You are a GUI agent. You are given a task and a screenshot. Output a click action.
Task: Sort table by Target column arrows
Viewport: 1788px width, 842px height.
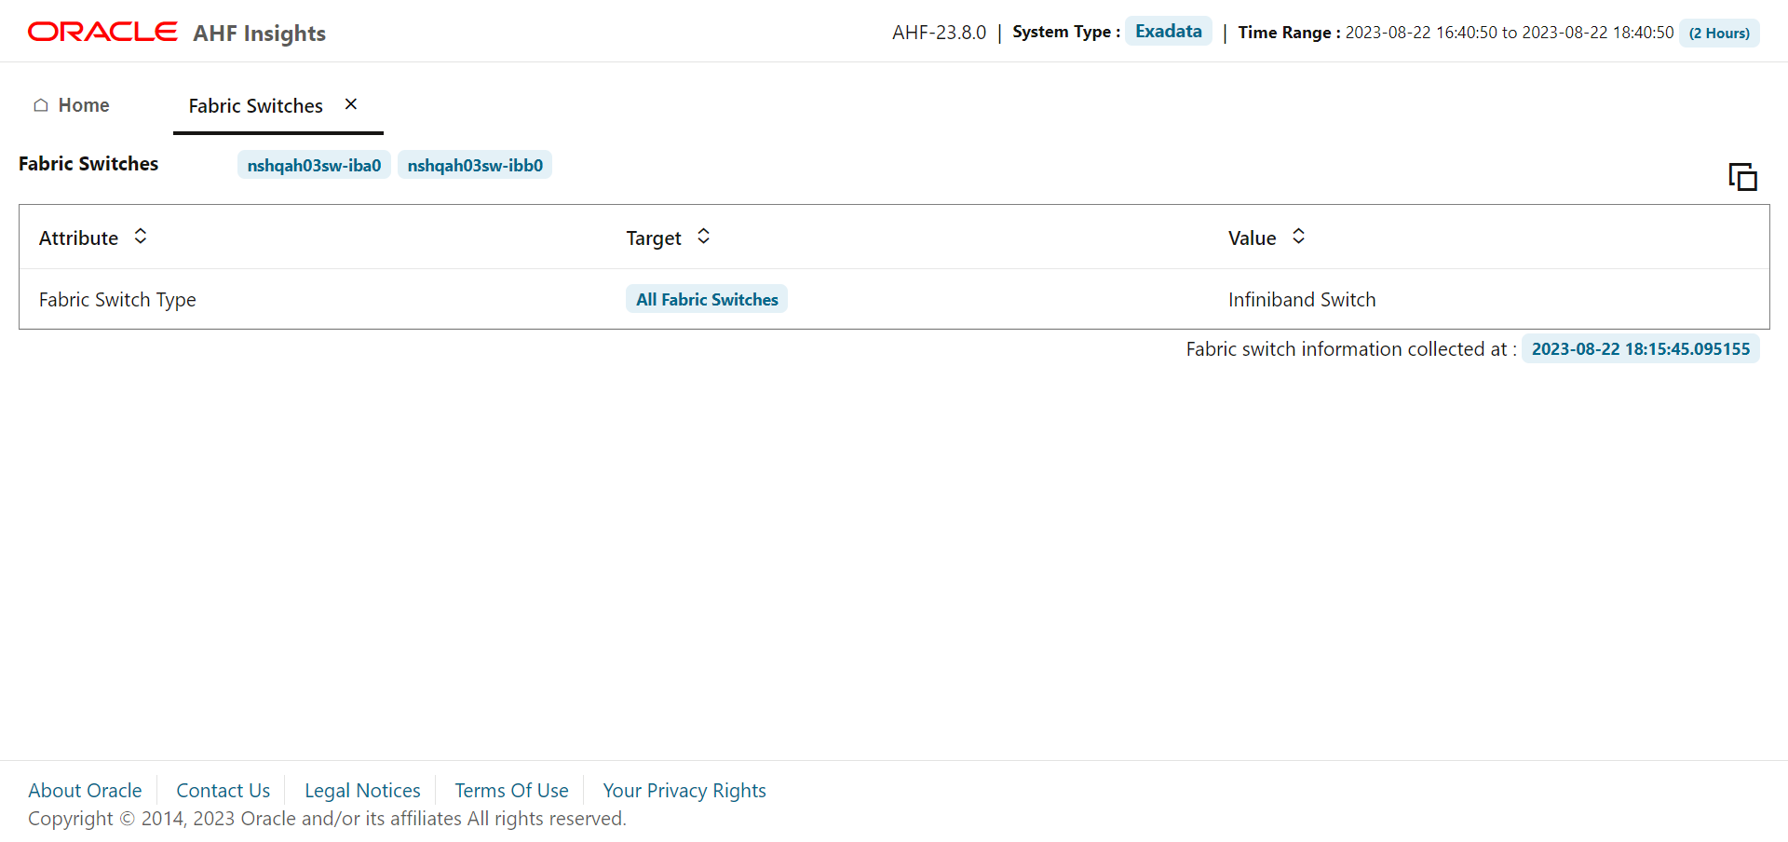704,237
